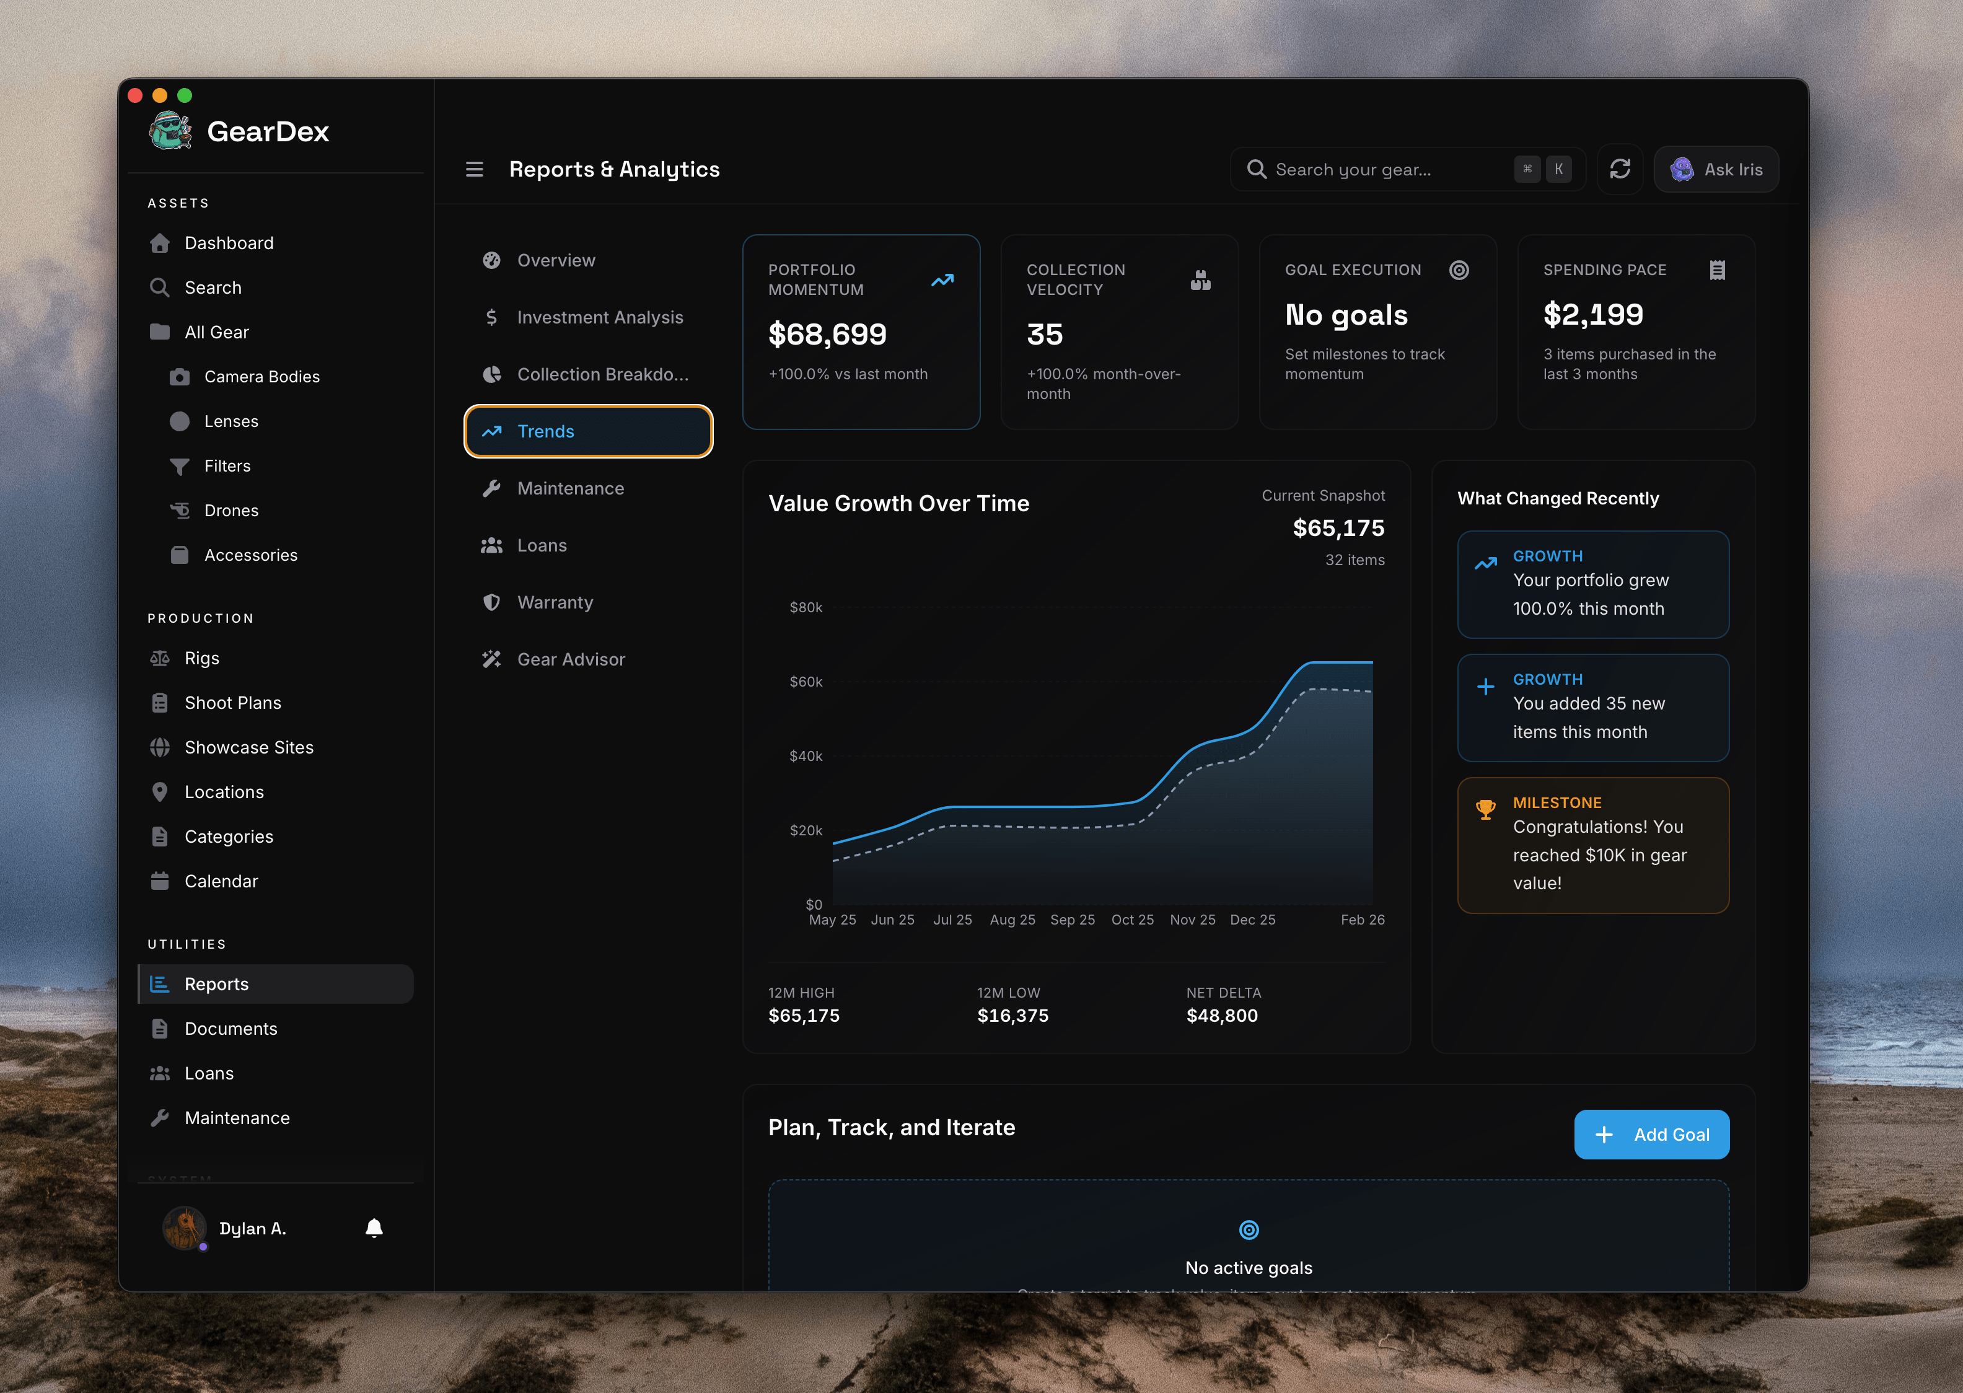1963x1393 pixels.
Task: Click the Collection Velocity boxes icon
Action: (1201, 279)
